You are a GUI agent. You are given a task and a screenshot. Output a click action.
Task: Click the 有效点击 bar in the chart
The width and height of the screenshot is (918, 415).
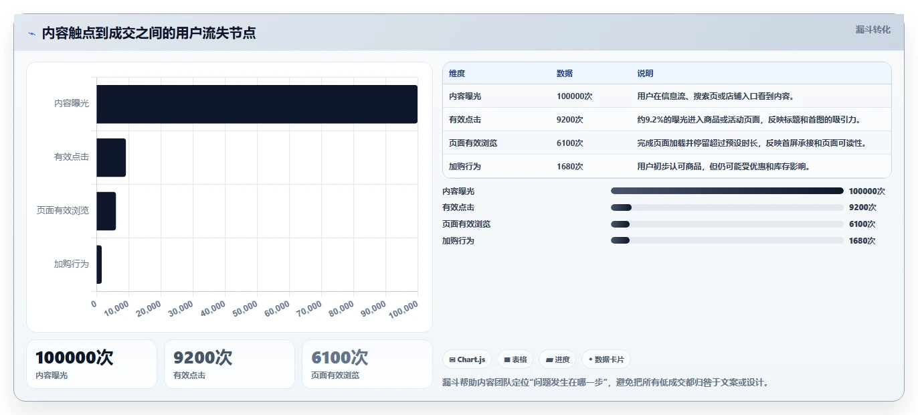click(x=111, y=157)
